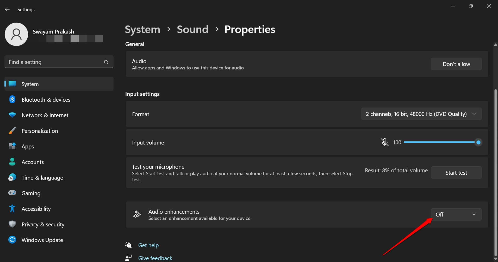Click inside the Find a setting field

[x=52, y=62]
